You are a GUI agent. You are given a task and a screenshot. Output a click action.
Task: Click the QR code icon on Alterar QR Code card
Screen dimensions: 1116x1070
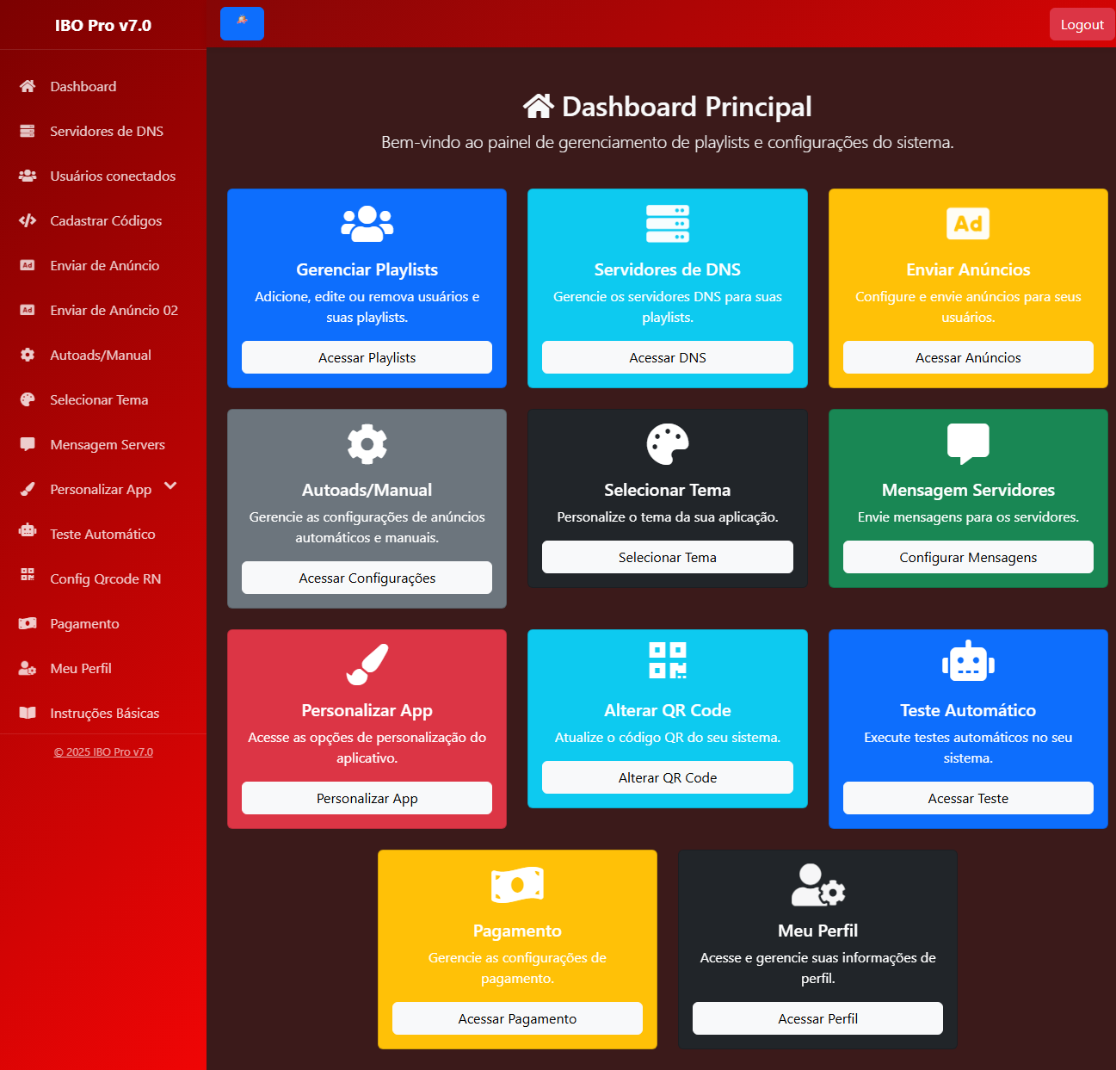[x=667, y=660]
